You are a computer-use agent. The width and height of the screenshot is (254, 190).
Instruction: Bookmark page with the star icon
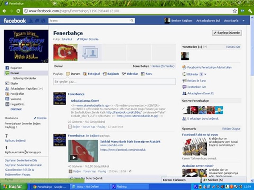click(235, 11)
